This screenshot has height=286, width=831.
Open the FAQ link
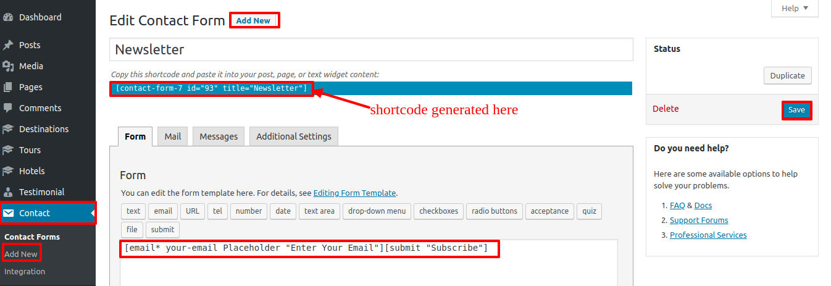tap(679, 206)
